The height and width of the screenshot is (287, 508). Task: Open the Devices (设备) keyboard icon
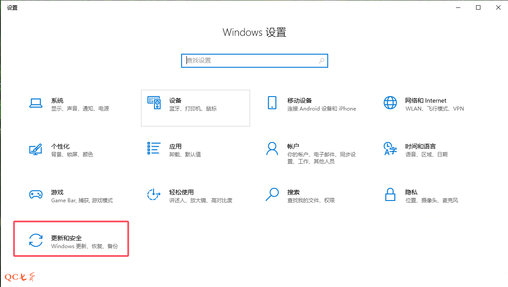tap(154, 103)
